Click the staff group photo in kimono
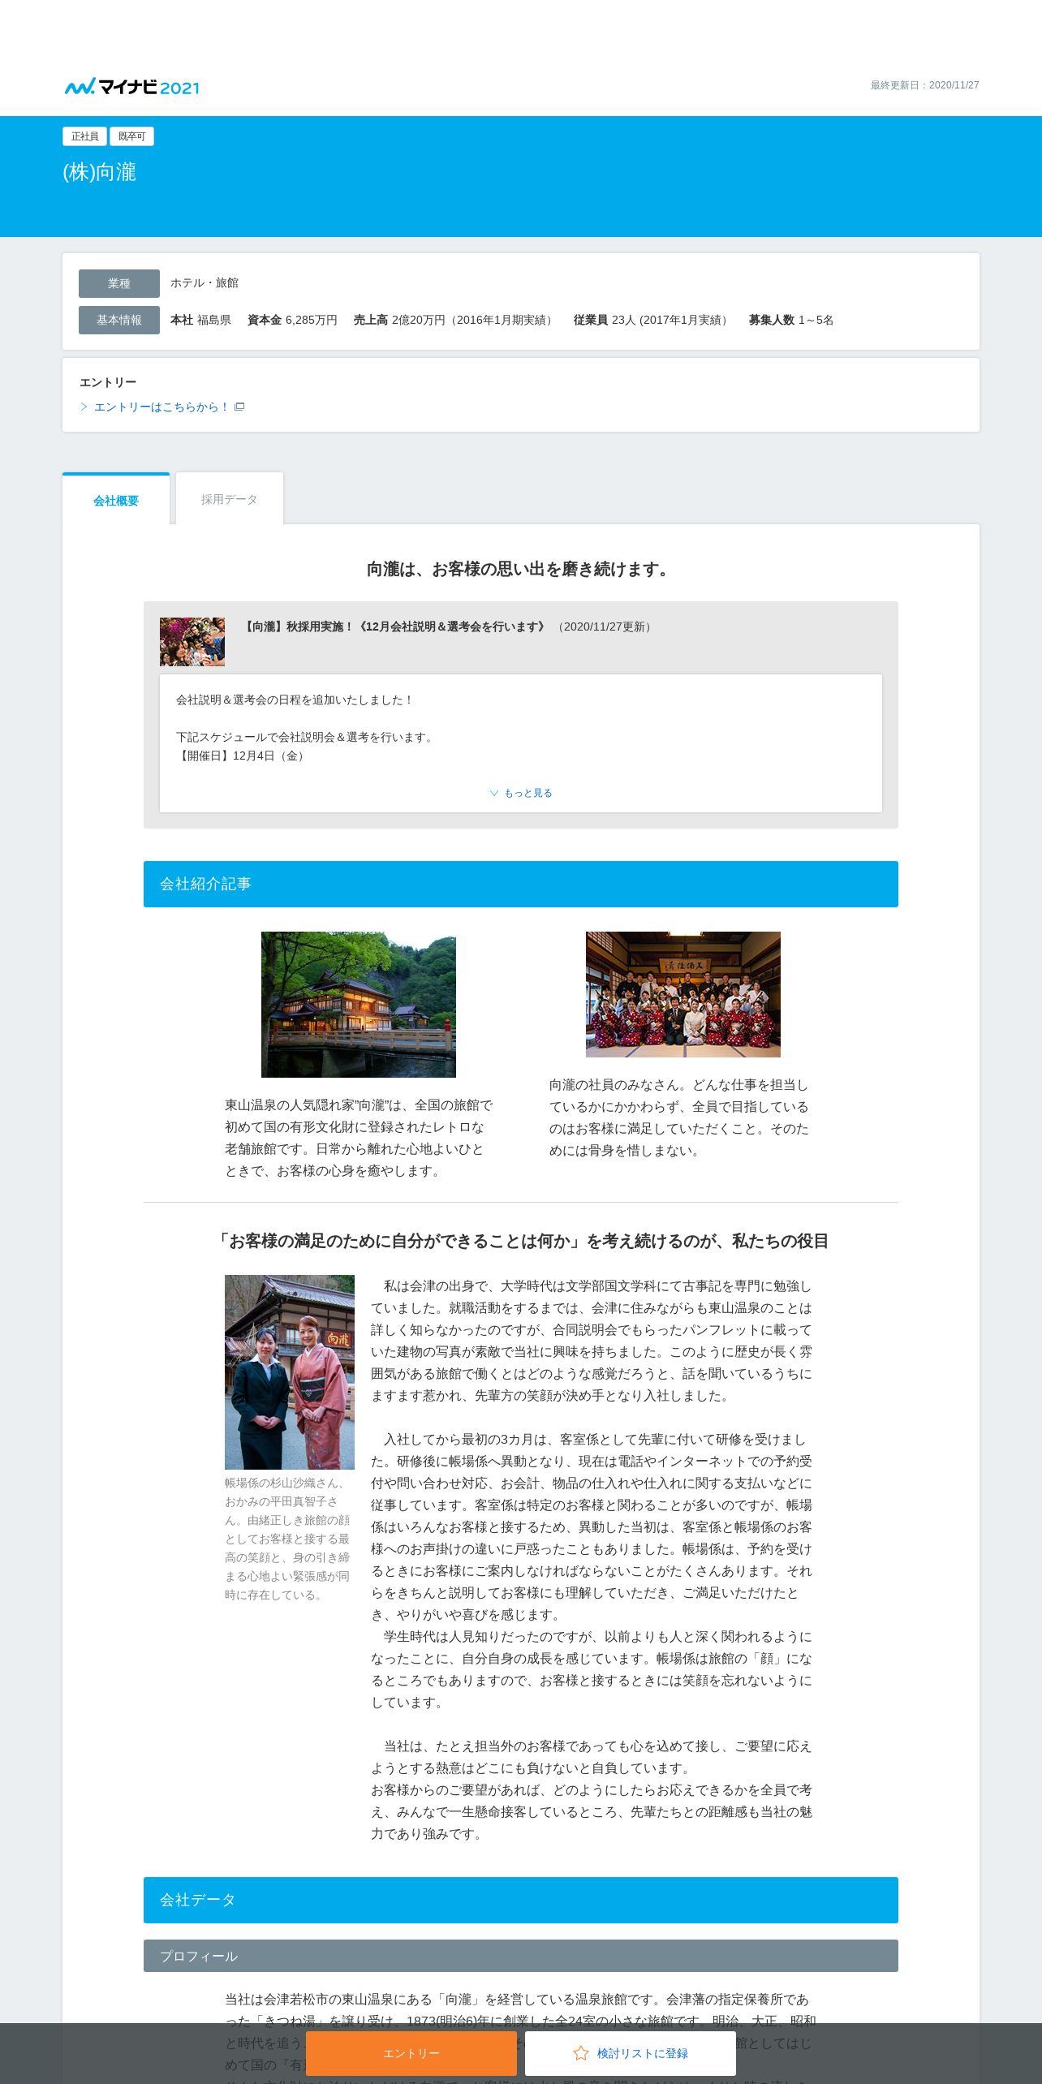The image size is (1042, 2084). pyautogui.click(x=683, y=994)
